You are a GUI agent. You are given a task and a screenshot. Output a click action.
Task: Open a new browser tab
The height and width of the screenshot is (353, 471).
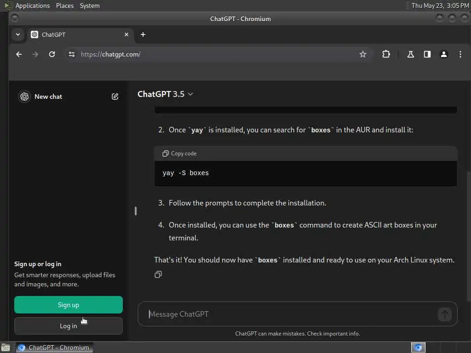coord(143,34)
